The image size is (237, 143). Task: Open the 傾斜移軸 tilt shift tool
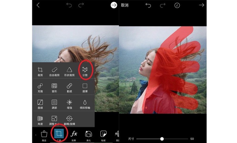(85, 104)
